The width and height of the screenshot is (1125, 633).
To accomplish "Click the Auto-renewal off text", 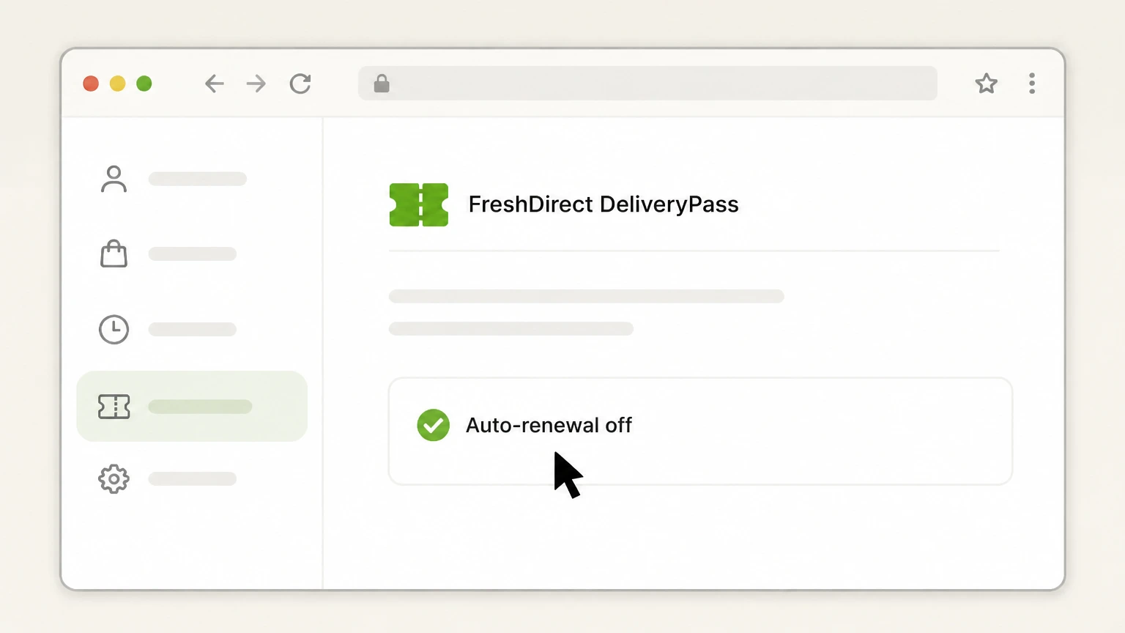I will point(549,425).
